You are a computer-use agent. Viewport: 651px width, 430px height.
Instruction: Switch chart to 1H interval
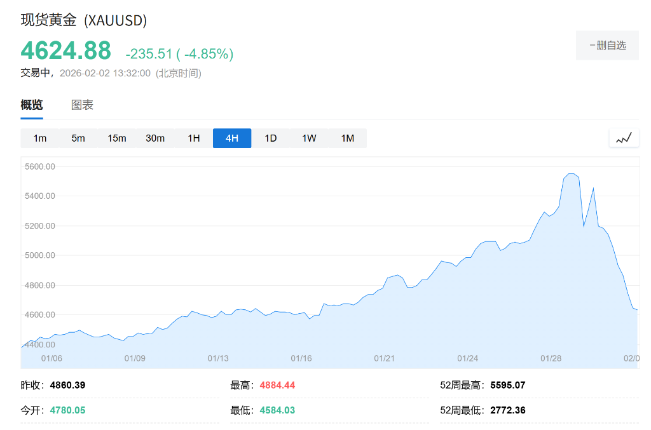193,137
